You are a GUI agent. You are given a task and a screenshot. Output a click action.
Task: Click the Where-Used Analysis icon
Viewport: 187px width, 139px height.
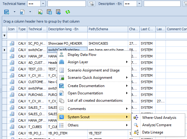tap(136, 118)
